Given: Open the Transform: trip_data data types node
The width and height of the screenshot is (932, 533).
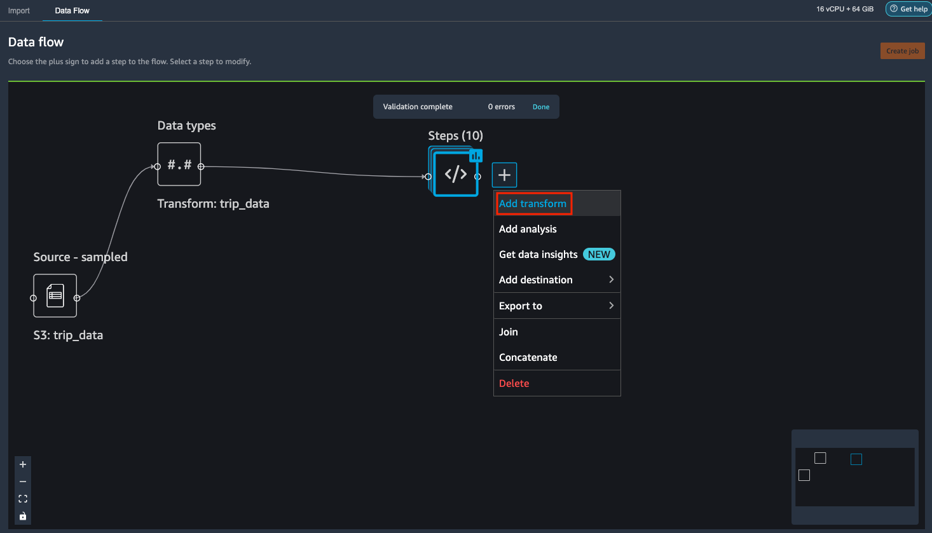Looking at the screenshot, I should point(179,165).
